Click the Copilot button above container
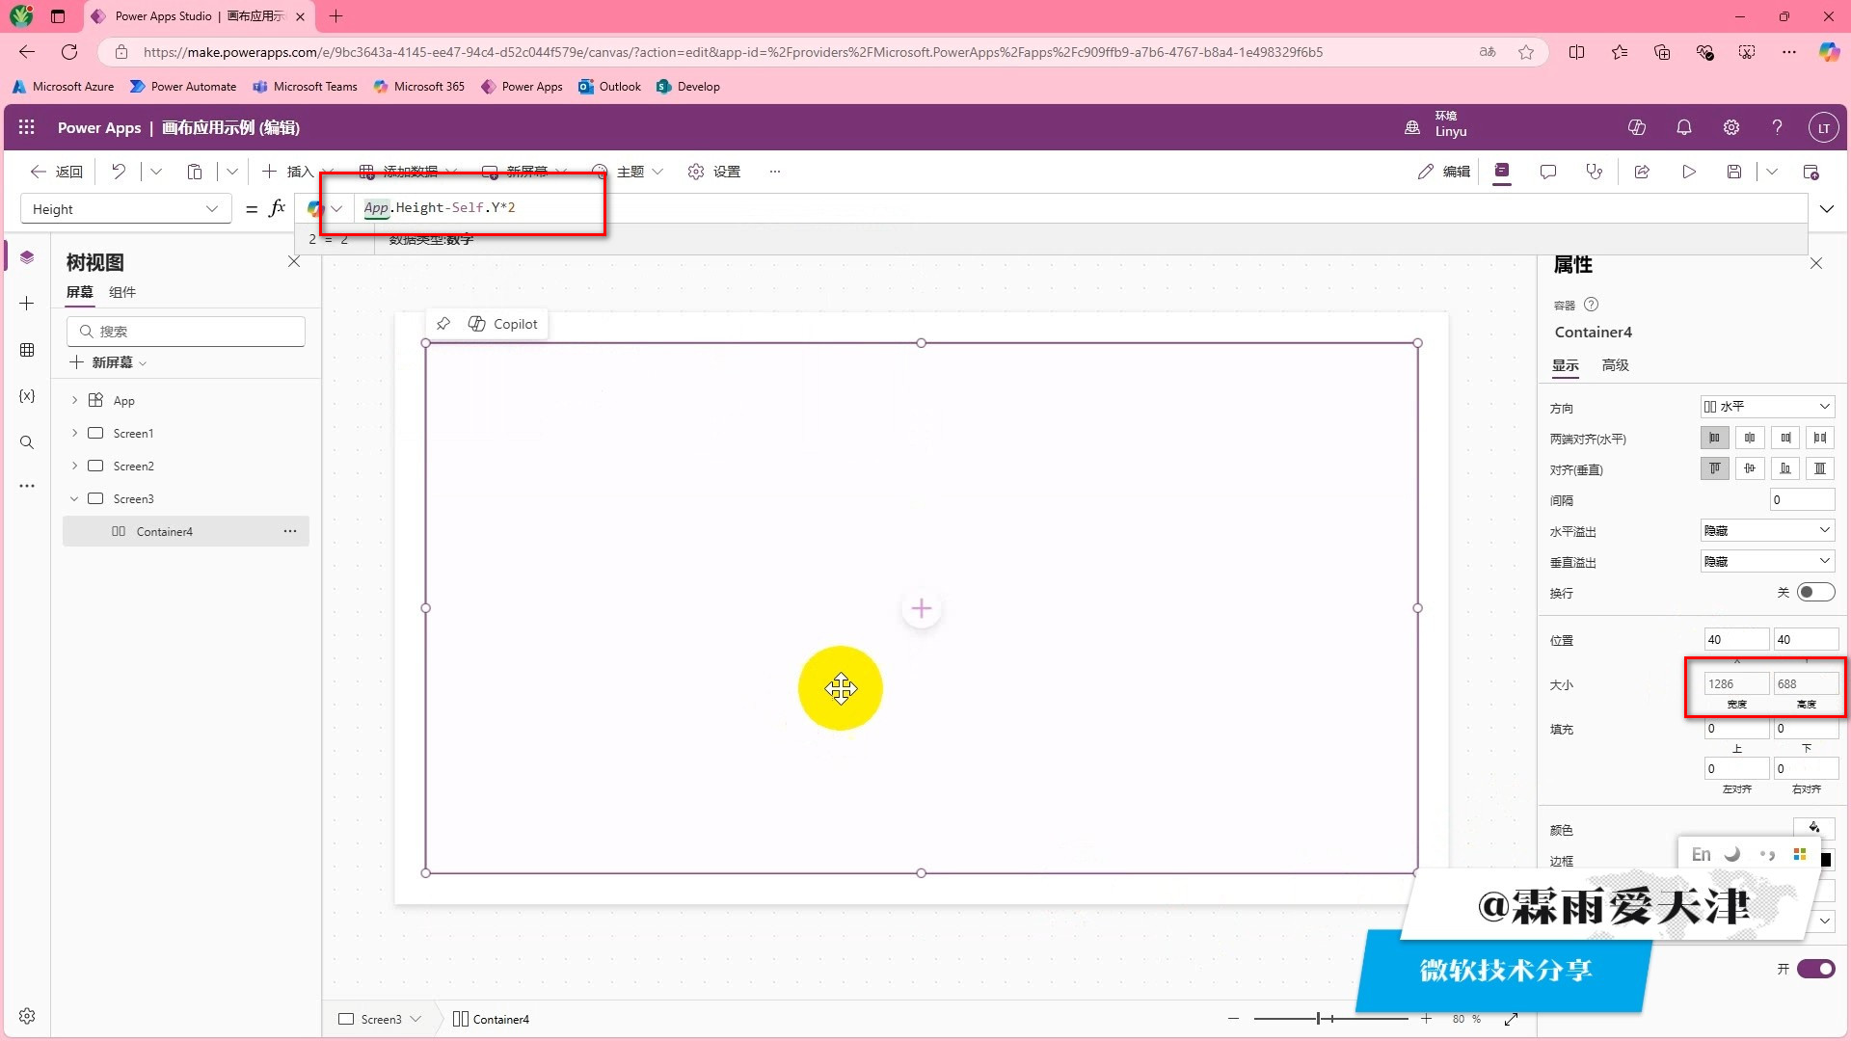 (503, 324)
